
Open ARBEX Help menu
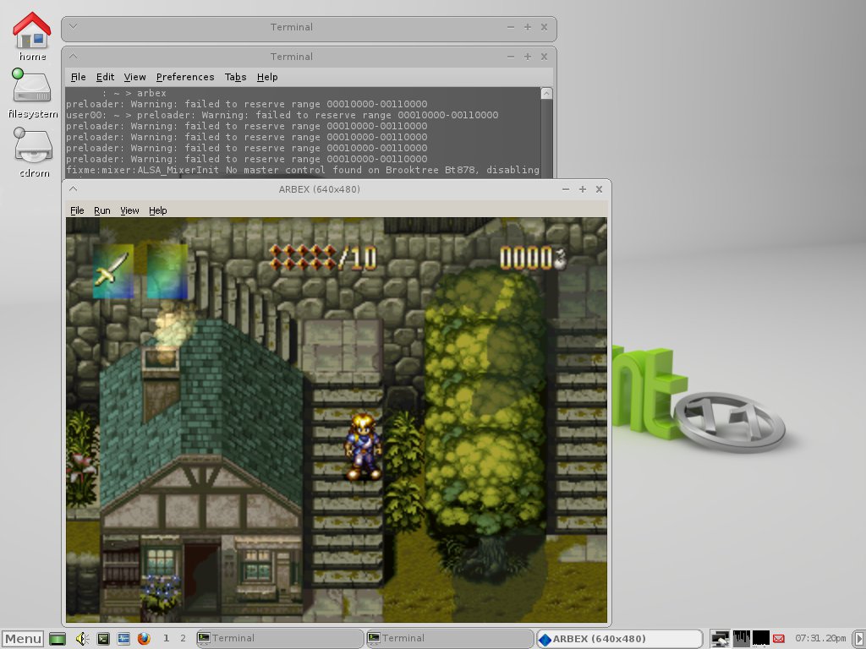tap(157, 210)
